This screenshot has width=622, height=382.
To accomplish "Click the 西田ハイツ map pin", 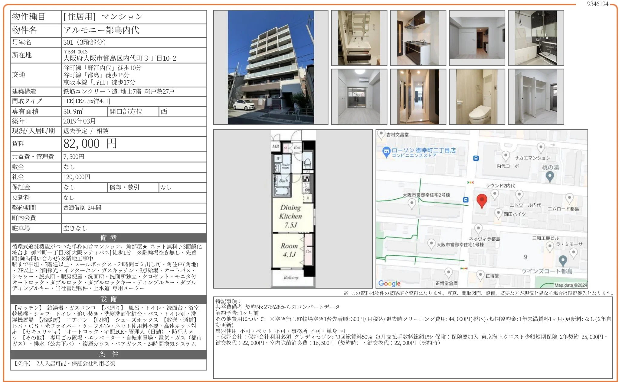I will click(x=498, y=213).
